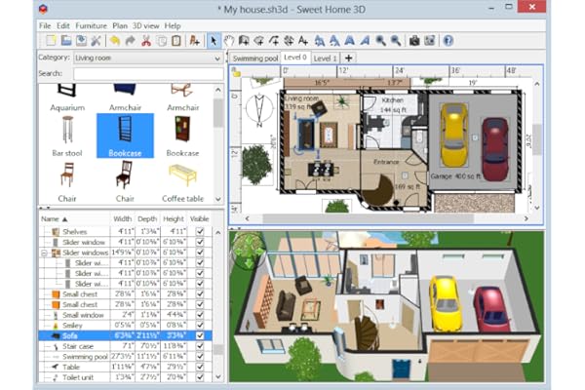Click the Zoom in magnifier icon
This screenshot has height=390, width=585.
pos(379,41)
